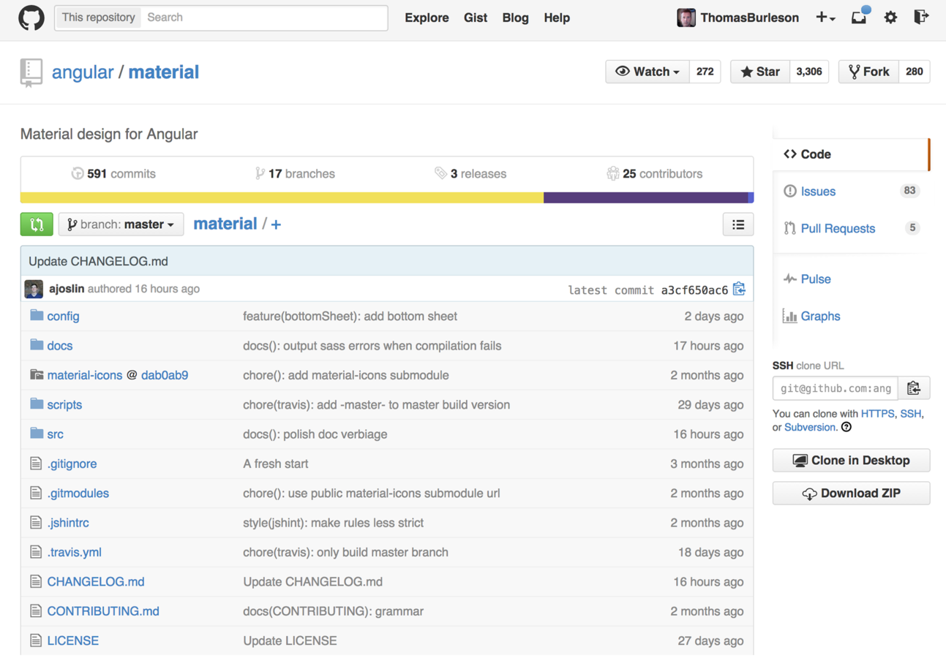
Task: Click the ajoslin author avatar
Action: pyautogui.click(x=34, y=289)
